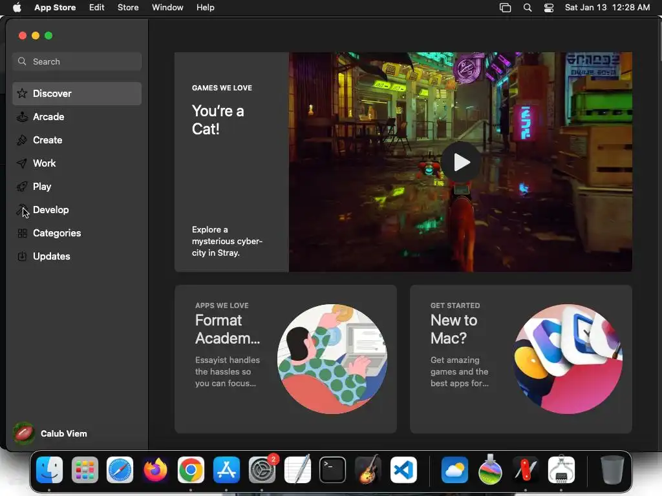Open the Discover section in sidebar
This screenshot has height=496, width=662.
[77, 94]
